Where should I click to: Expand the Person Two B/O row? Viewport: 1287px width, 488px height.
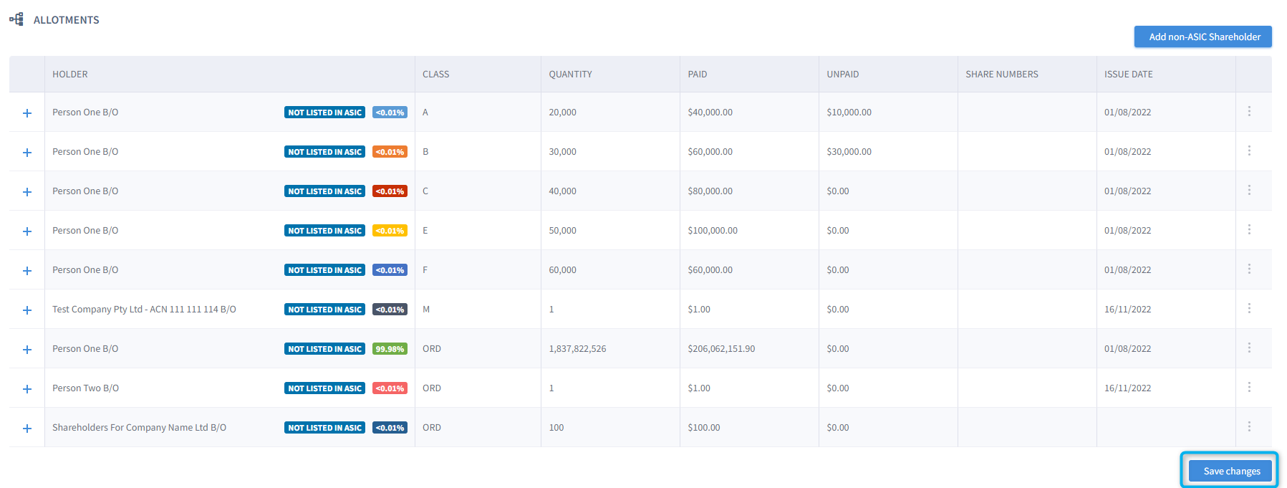click(x=27, y=389)
